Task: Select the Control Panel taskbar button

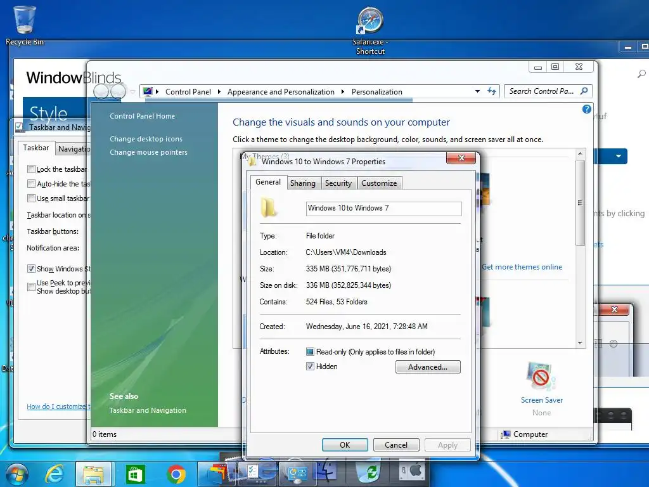Action: pos(298,474)
